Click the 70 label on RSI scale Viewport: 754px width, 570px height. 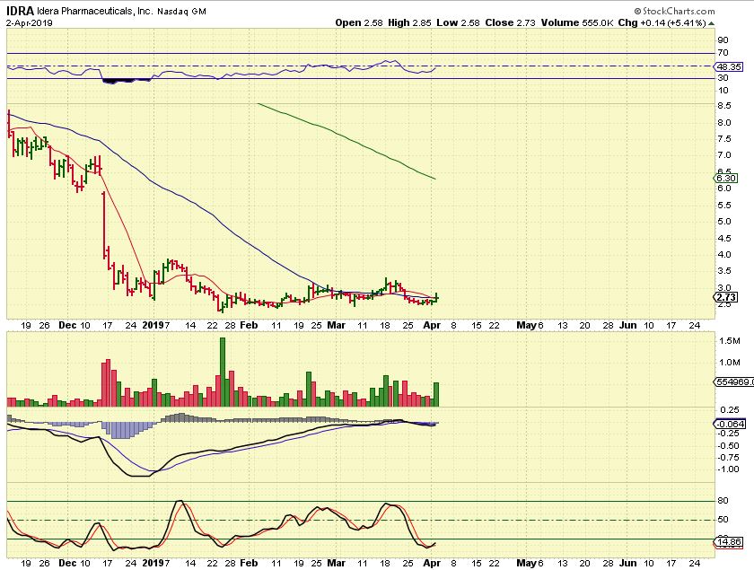723,53
